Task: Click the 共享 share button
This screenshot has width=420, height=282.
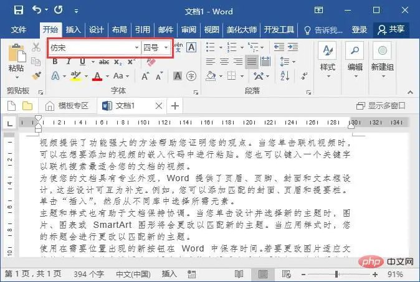Action: pos(391,29)
